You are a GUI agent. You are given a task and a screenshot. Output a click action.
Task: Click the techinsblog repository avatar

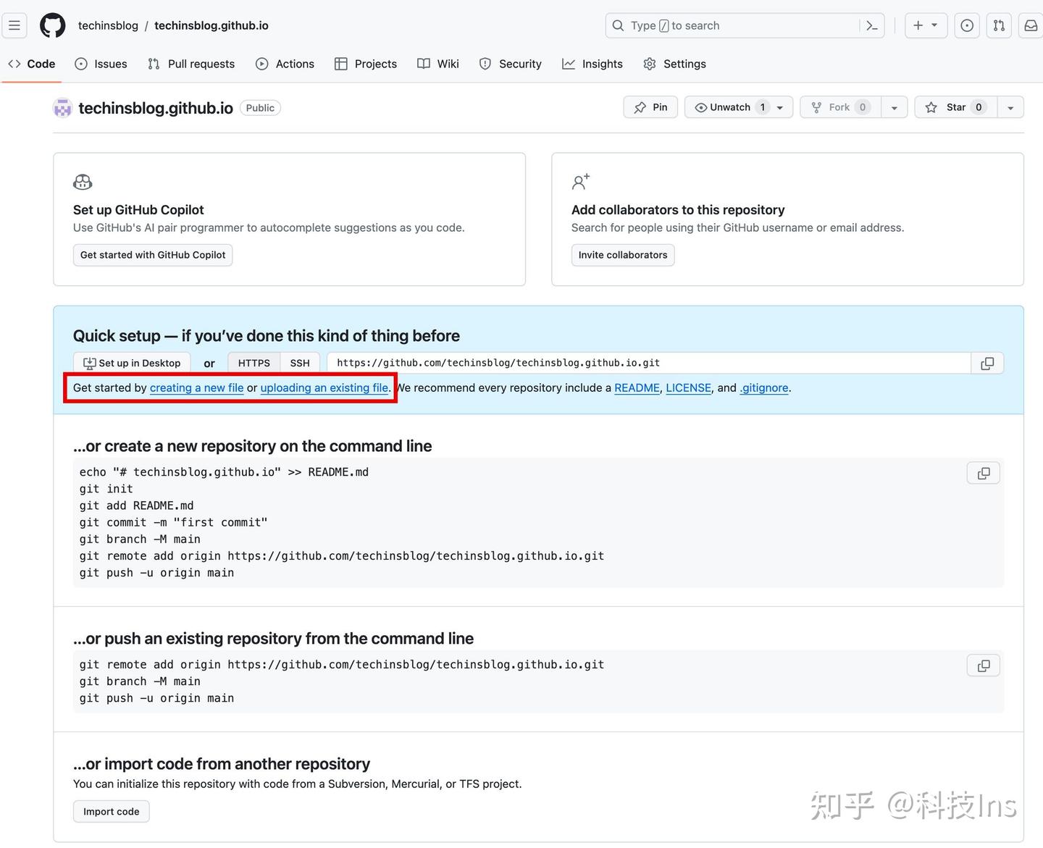point(63,108)
